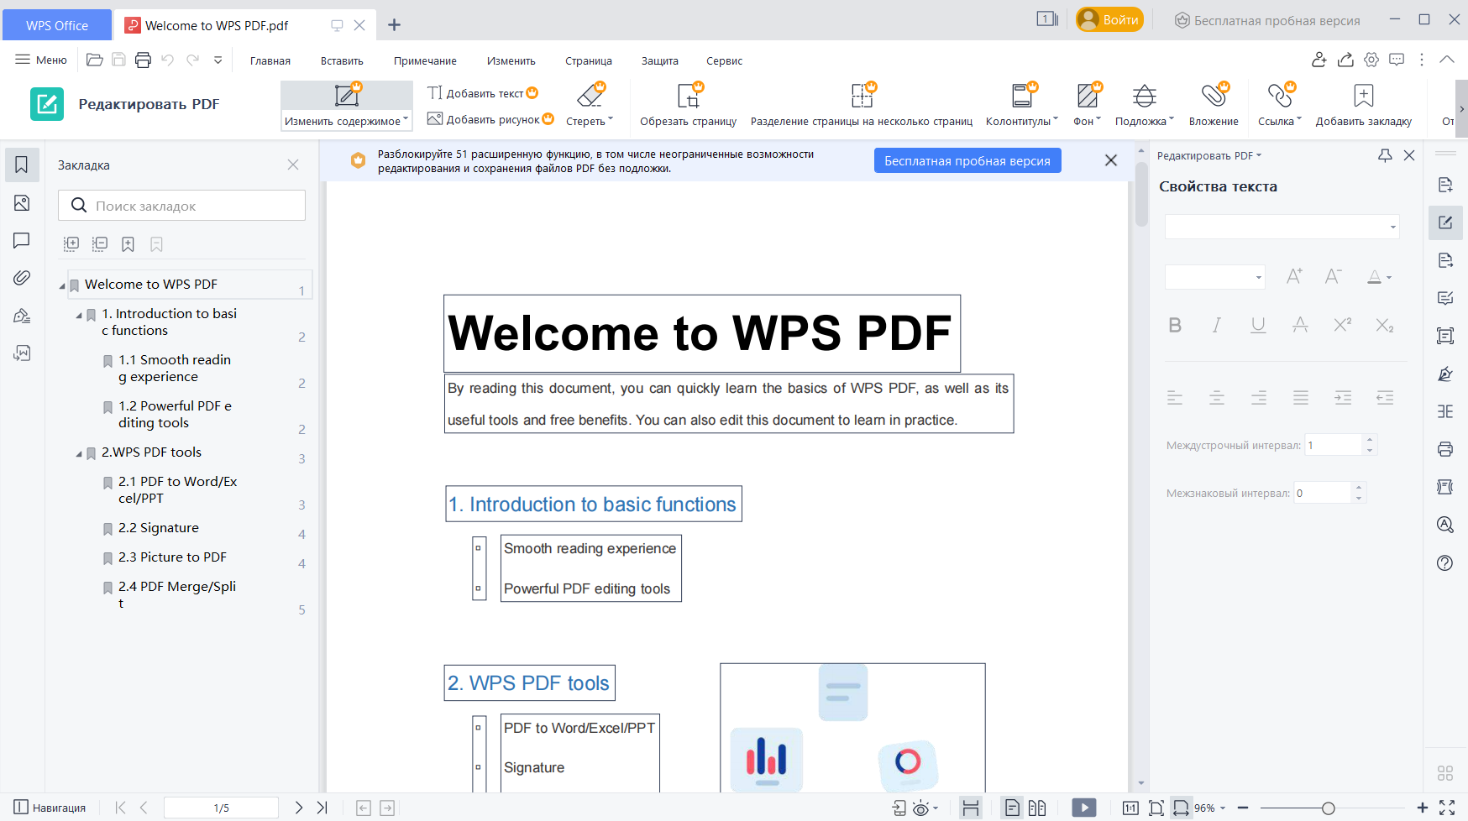Open the help question mark icon
Screen dimensions: 1468x821
pyautogui.click(x=1444, y=562)
